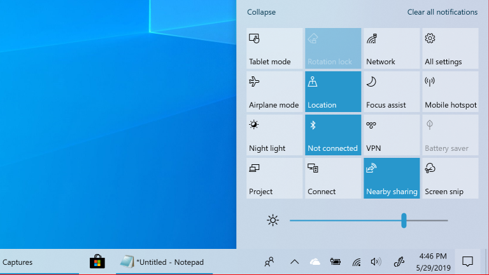
Task: Click the OneDrive cloud tray icon
Action: click(x=315, y=262)
